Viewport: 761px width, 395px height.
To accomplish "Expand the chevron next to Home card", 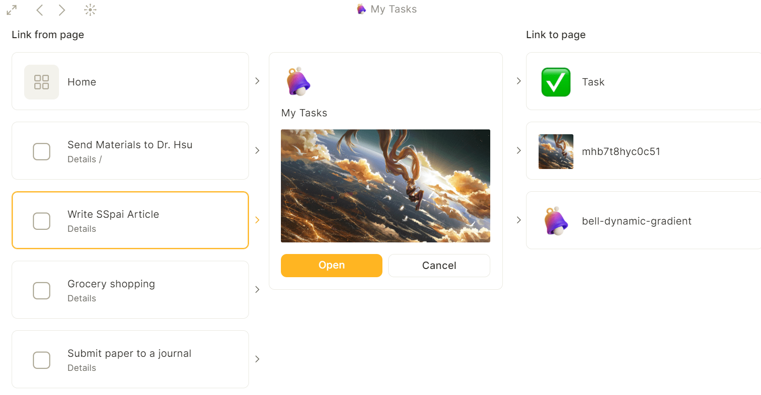I will point(257,81).
